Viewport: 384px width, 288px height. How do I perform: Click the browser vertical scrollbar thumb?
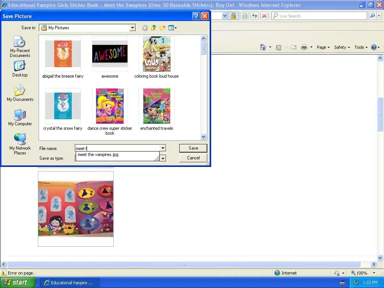click(x=380, y=114)
